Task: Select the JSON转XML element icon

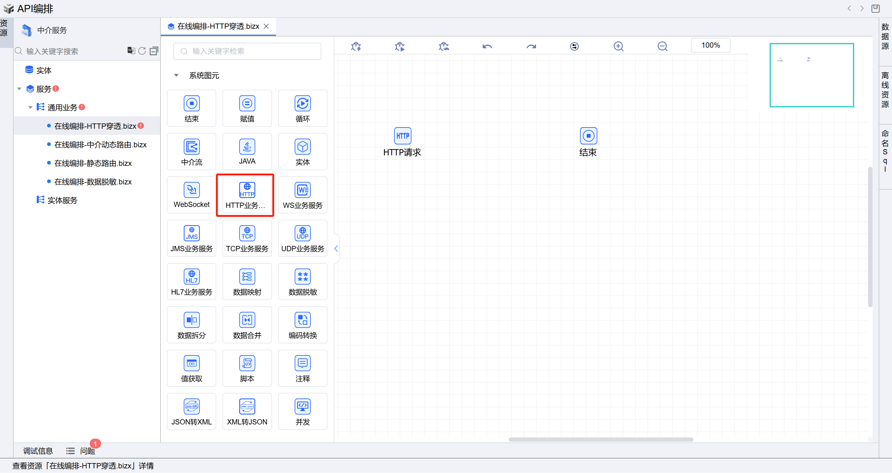Action: (191, 406)
